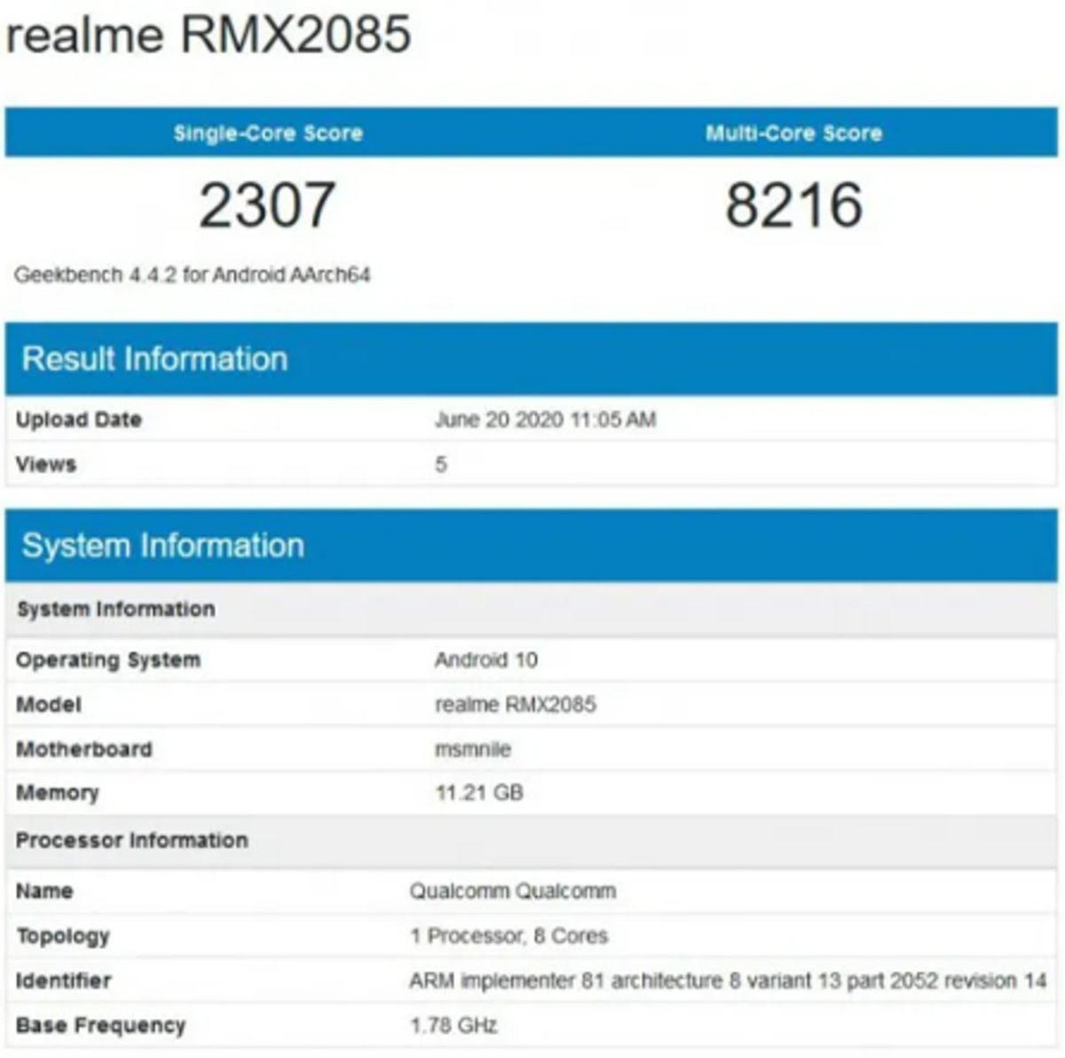Click the multi-core score value 8216
This screenshot has width=1065, height=1058.
coord(793,204)
